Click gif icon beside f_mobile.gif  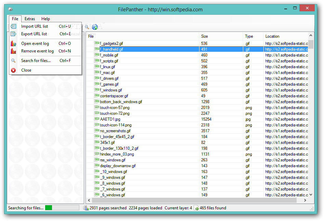click(97, 54)
